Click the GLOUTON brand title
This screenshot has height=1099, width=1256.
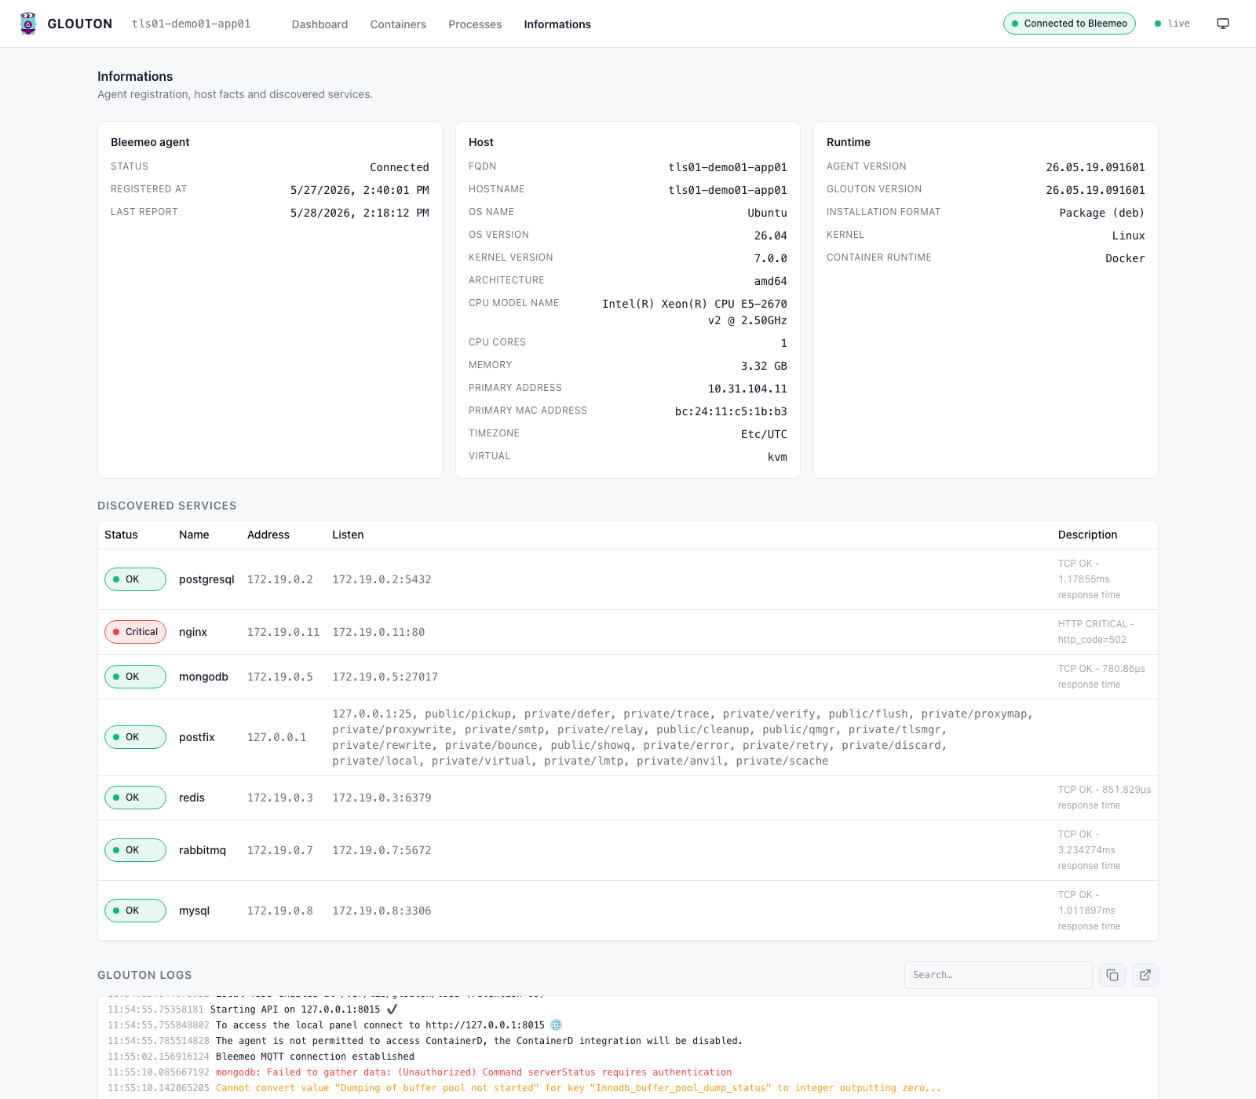(x=80, y=24)
